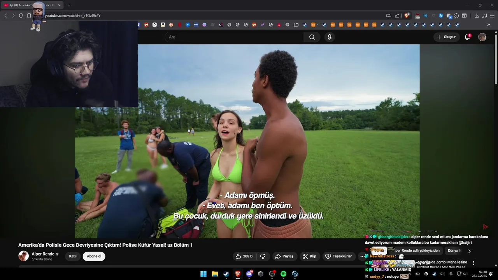Click the Katıl join button
Viewport: 498px width, 280px height.
pyautogui.click(x=73, y=256)
